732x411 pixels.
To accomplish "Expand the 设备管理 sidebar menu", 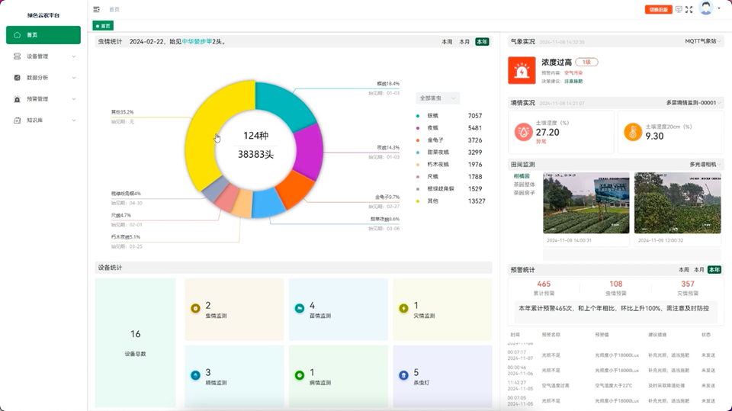I will pyautogui.click(x=43, y=56).
